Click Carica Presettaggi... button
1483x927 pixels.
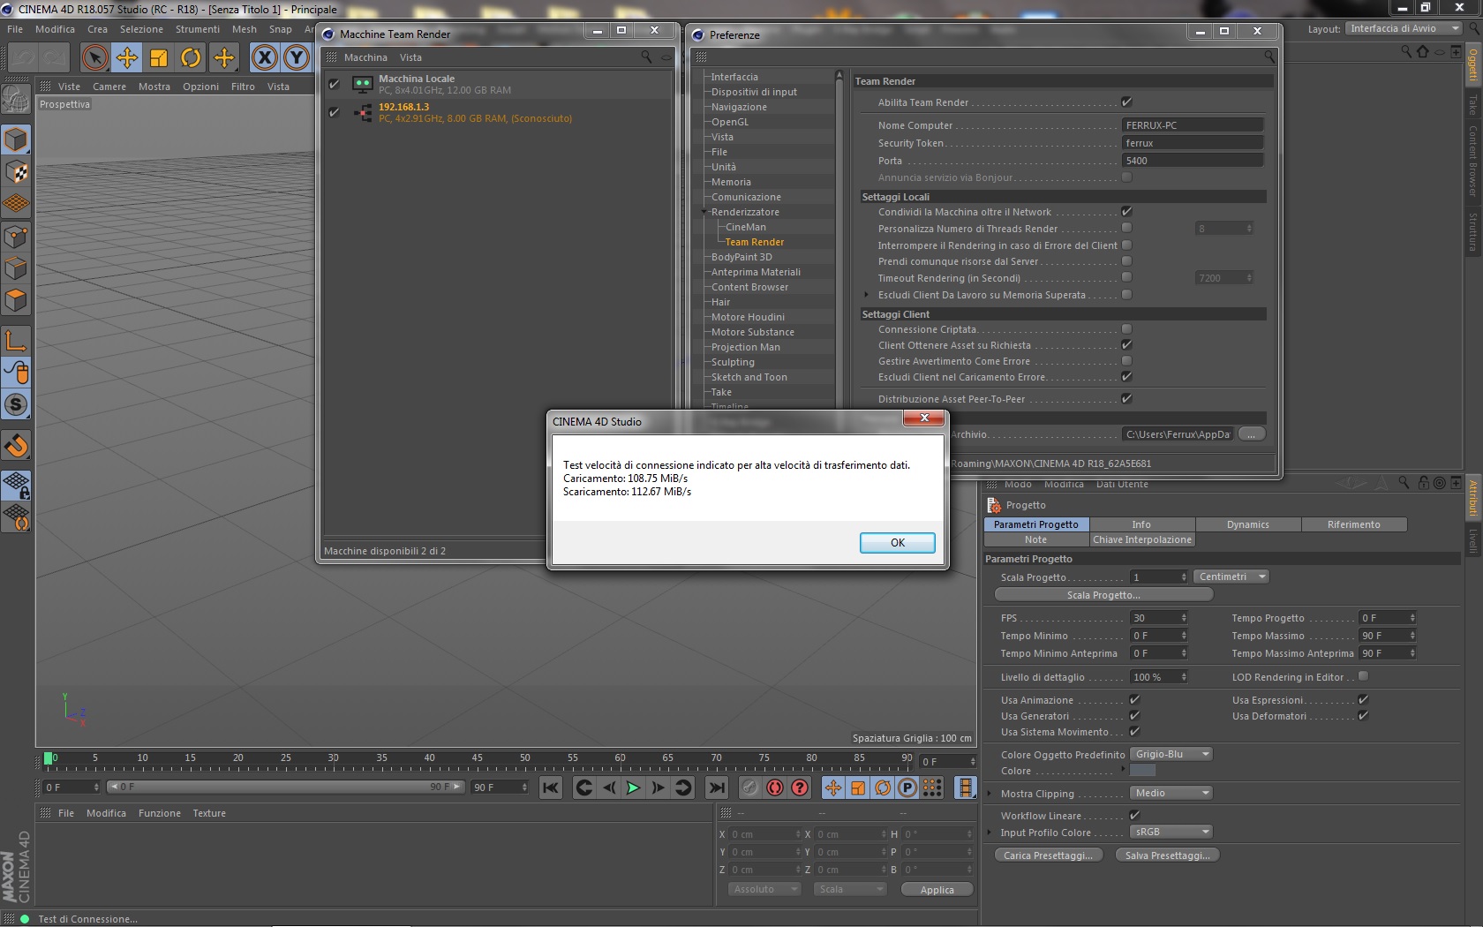tap(1049, 855)
